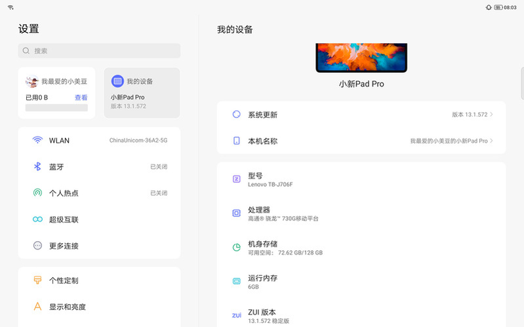Tap the 超级互联 infinity icon
Screen dimensions: 524x327
(37, 220)
